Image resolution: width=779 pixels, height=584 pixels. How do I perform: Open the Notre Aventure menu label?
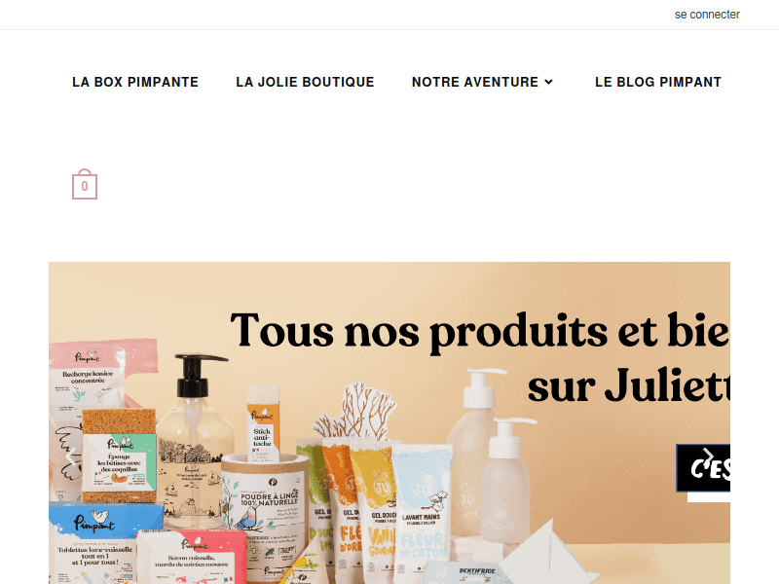(x=475, y=82)
